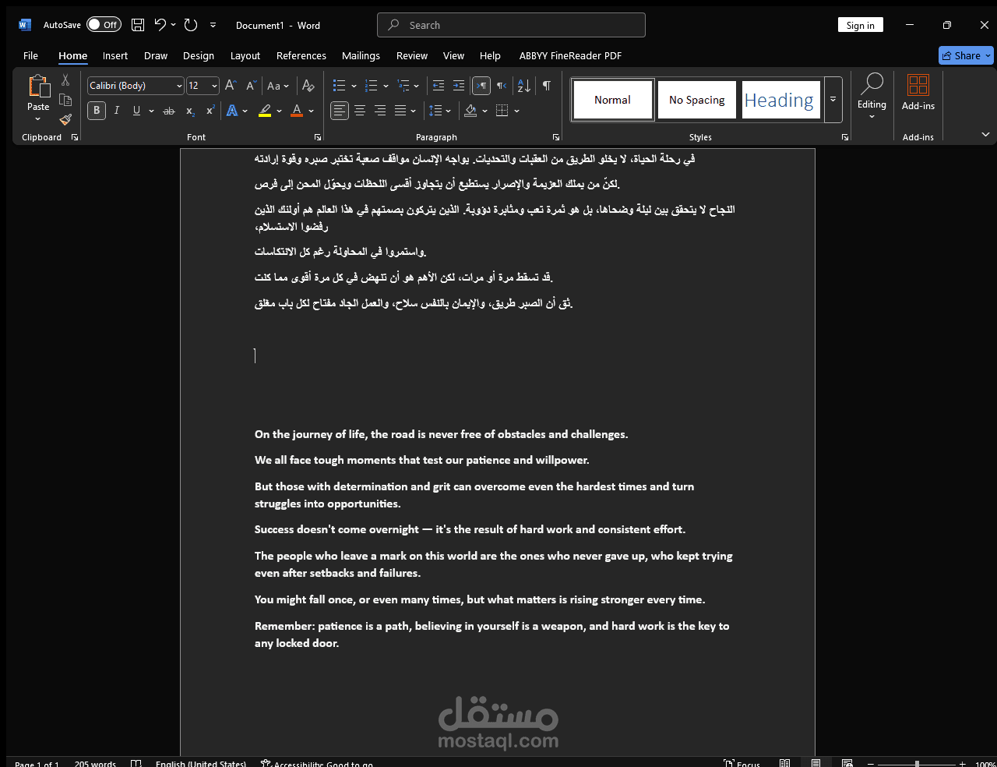Toggle Align Left paragraph alignment
This screenshot has height=767, width=997.
pos(340,111)
